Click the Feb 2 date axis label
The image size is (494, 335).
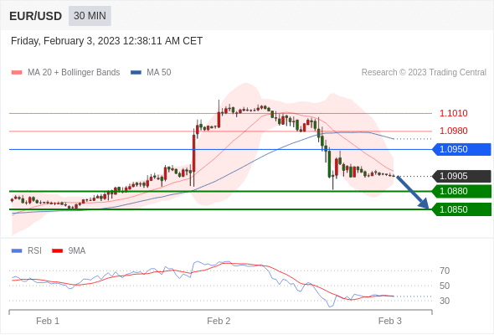pos(219,321)
